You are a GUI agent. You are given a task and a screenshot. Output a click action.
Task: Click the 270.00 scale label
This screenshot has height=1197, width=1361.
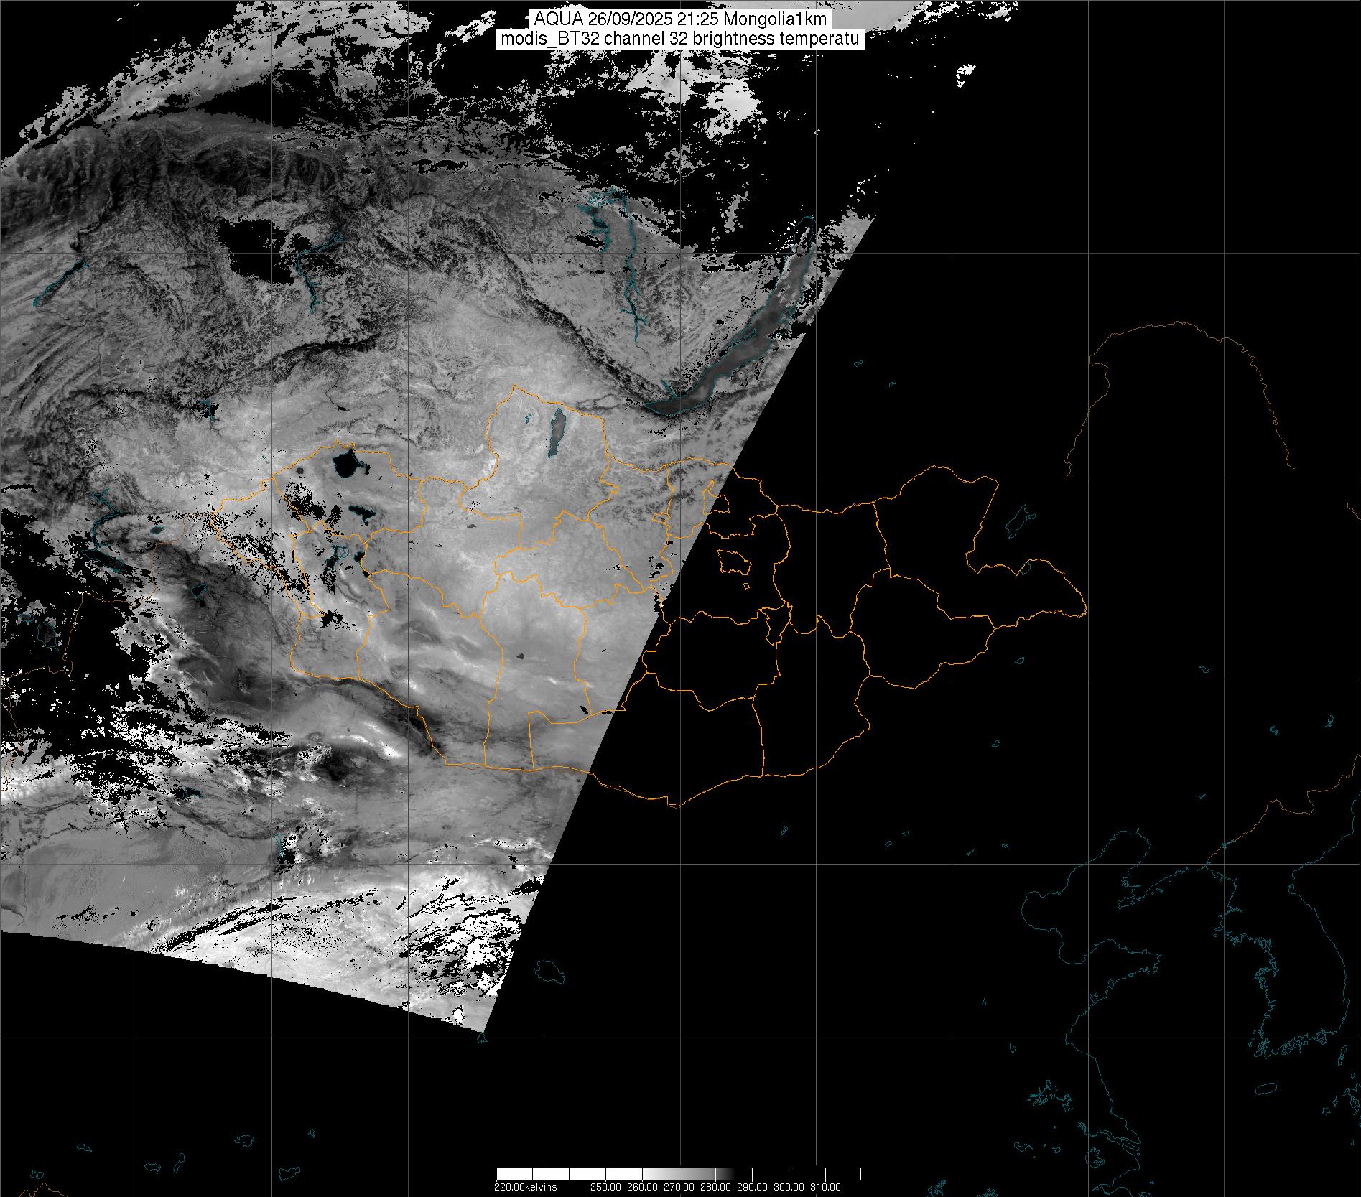click(678, 1187)
